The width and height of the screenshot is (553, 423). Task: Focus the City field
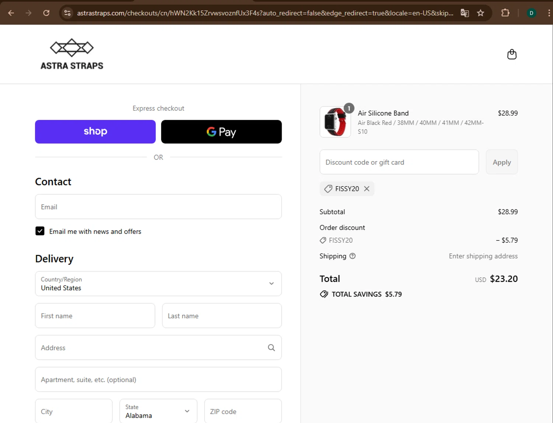pos(74,411)
